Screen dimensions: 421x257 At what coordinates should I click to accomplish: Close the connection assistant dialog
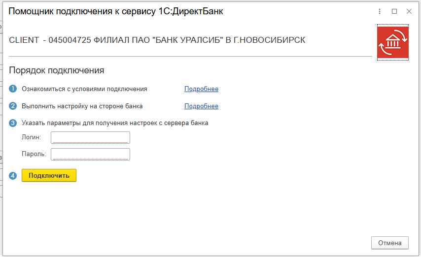click(x=409, y=11)
